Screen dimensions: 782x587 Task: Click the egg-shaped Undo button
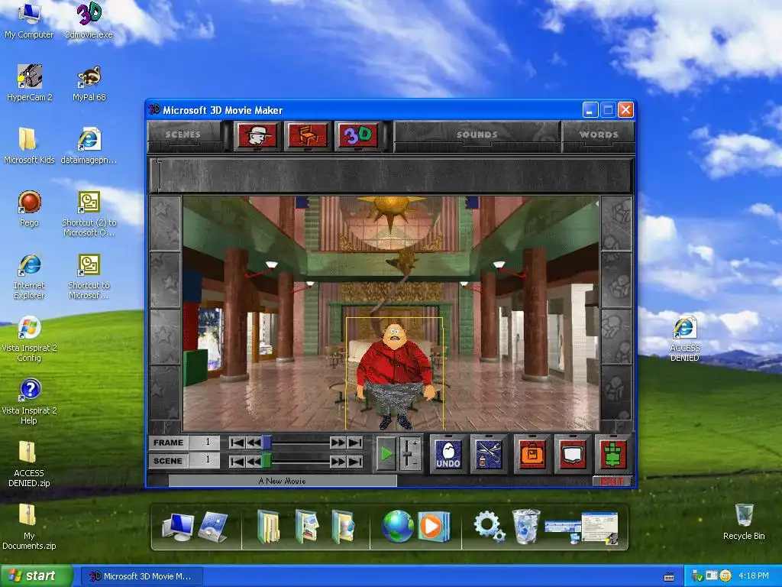pos(448,454)
